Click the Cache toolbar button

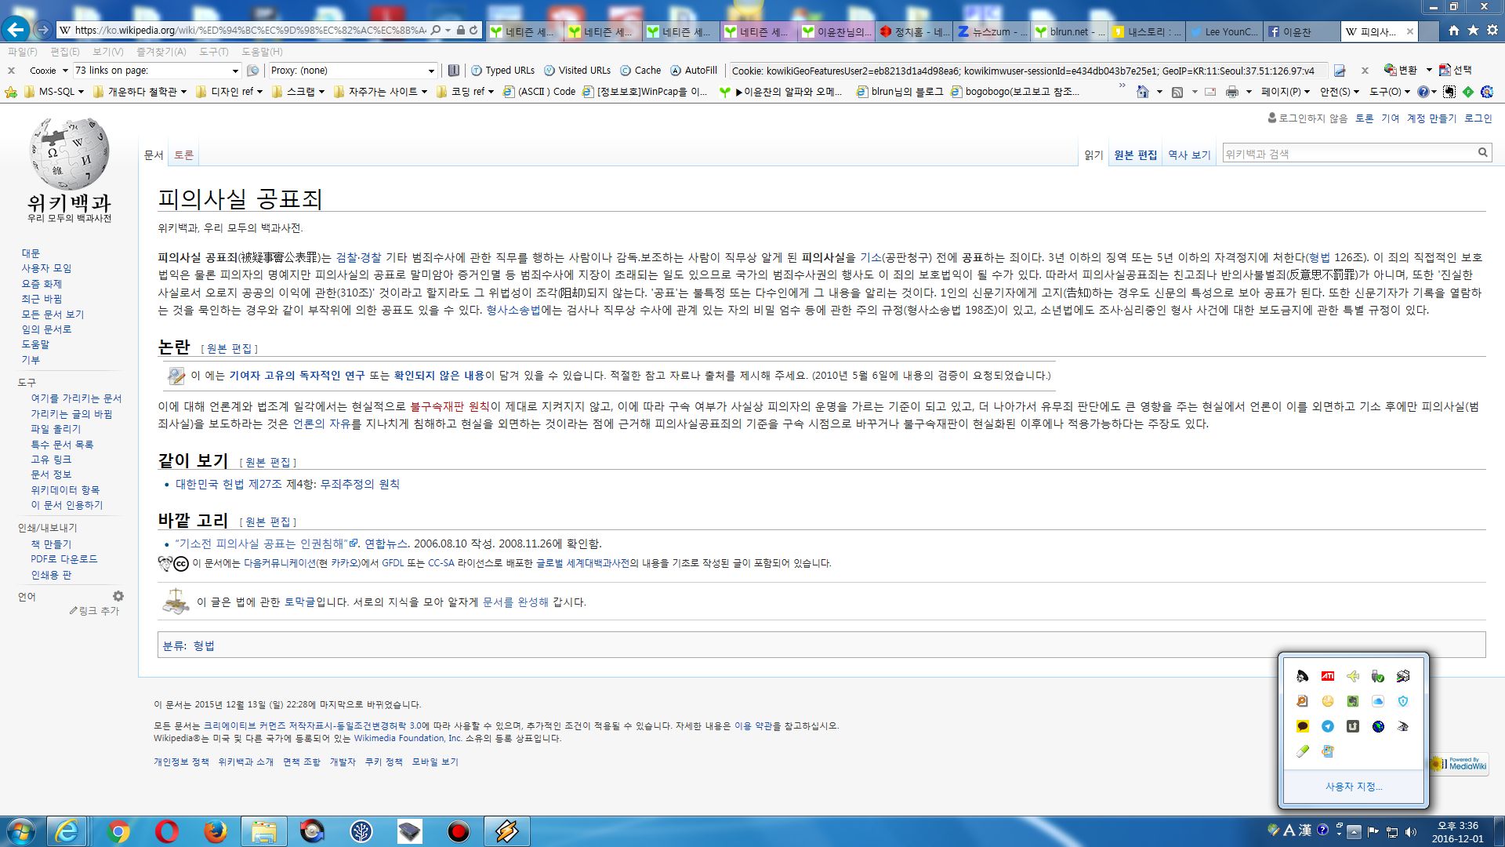coord(640,71)
